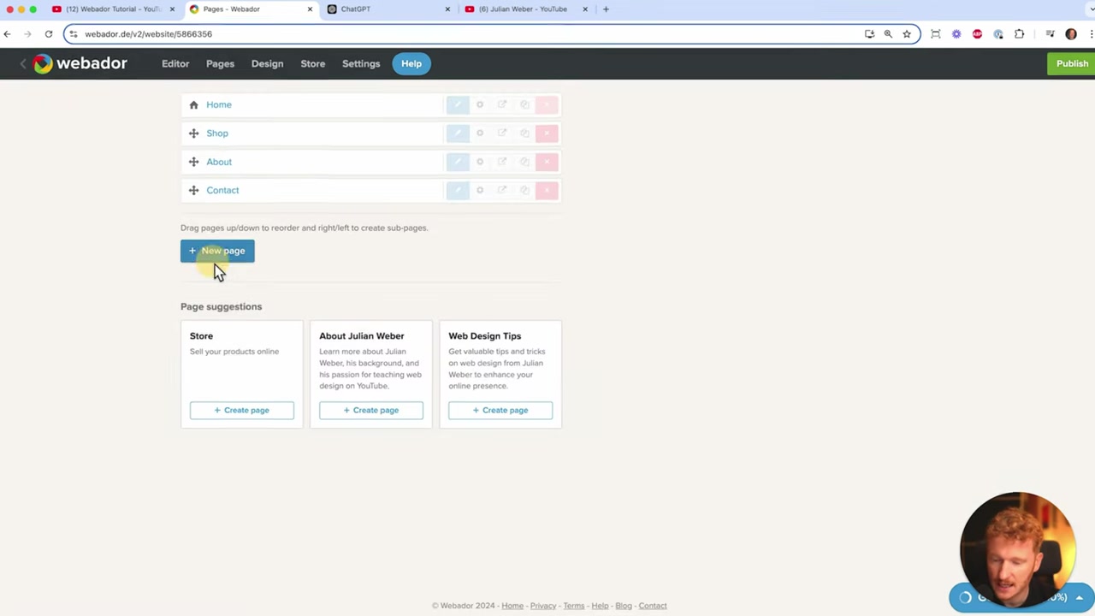Delete the About page with red X
The width and height of the screenshot is (1095, 616).
coord(547,162)
